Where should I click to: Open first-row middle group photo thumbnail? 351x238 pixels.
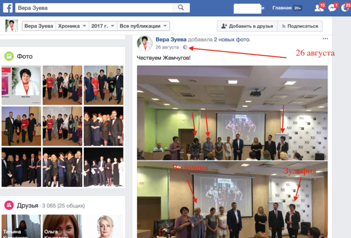[x=63, y=85]
